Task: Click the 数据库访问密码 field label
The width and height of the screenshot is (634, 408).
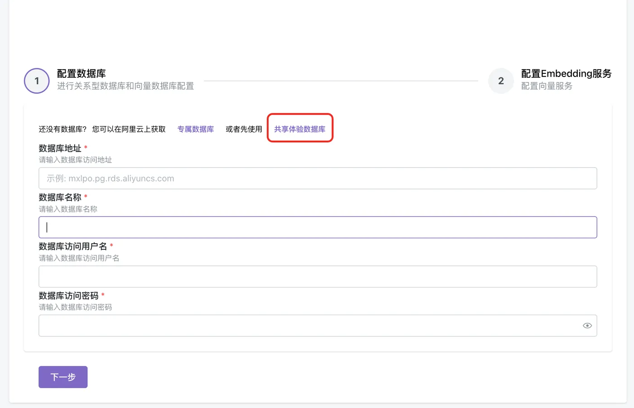Action: coord(68,295)
